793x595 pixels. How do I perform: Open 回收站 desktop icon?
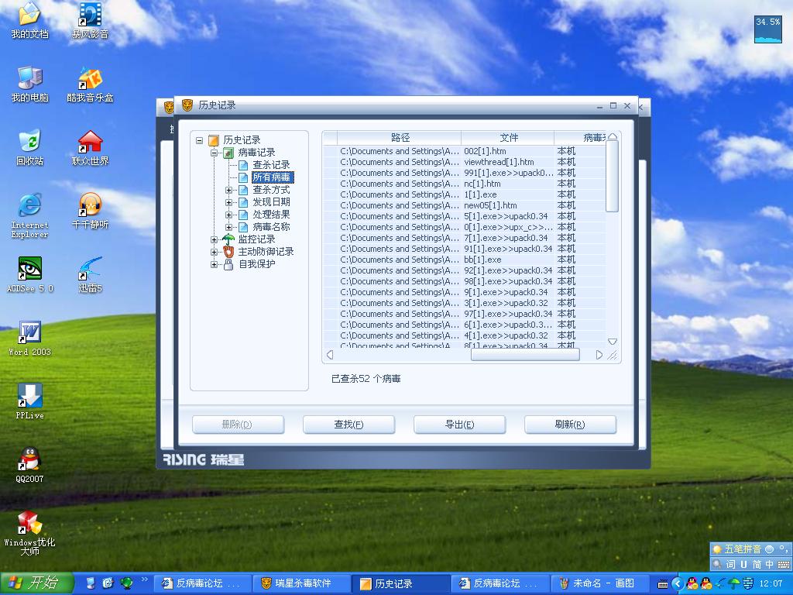(x=29, y=148)
